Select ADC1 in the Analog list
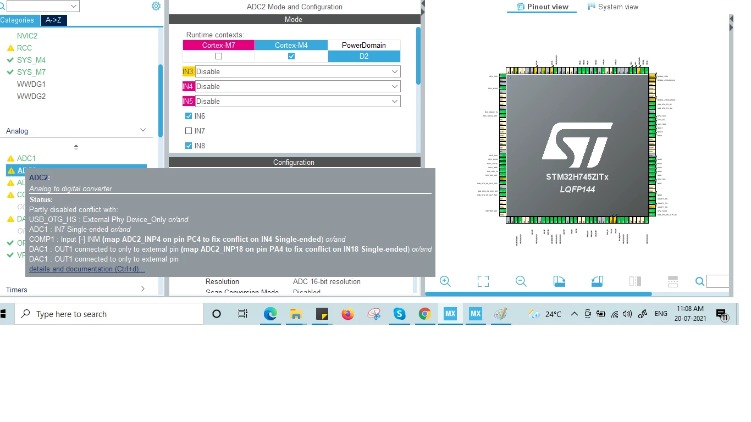 26,158
